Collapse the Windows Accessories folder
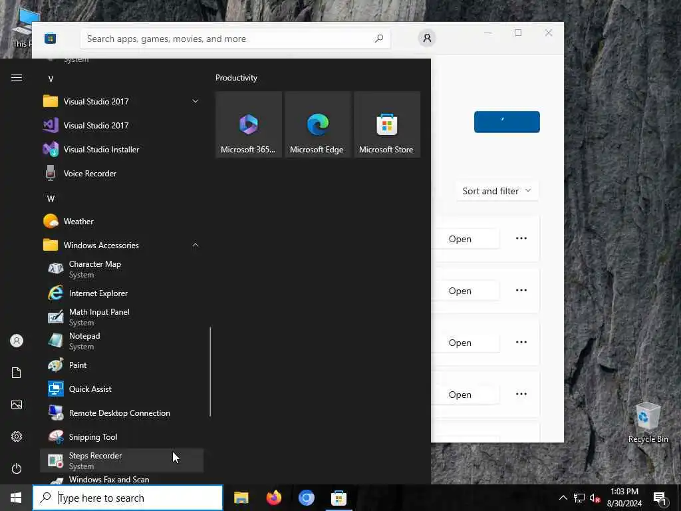The height and width of the screenshot is (511, 681). (122, 246)
